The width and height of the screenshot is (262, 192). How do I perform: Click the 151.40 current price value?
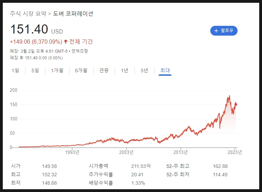click(29, 29)
